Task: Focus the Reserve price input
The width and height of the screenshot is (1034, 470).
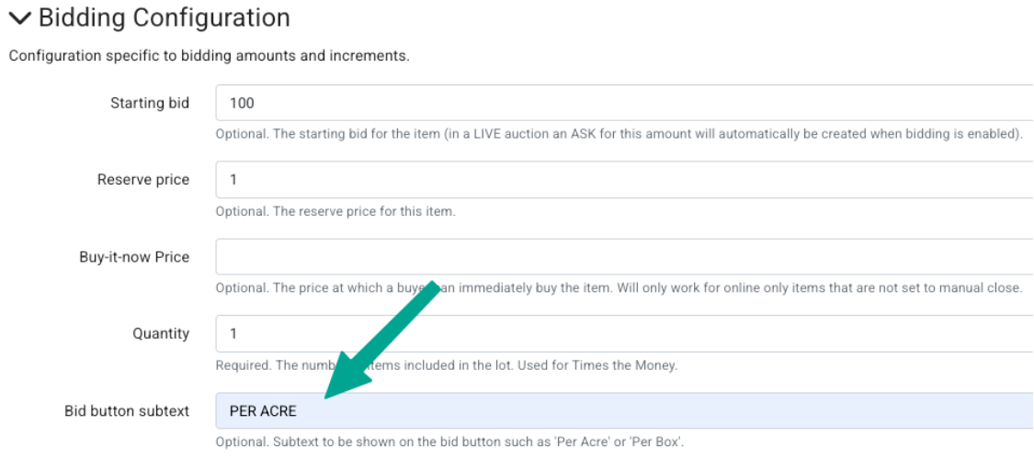Action: point(625,180)
